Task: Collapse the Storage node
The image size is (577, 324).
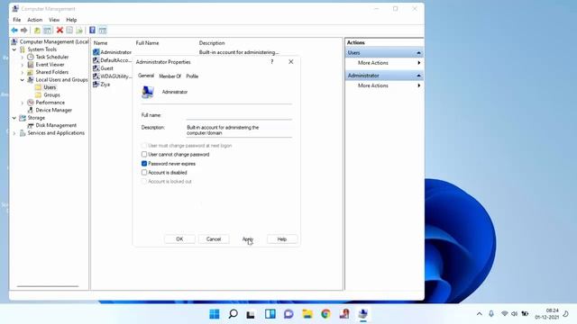Action: coord(14,118)
